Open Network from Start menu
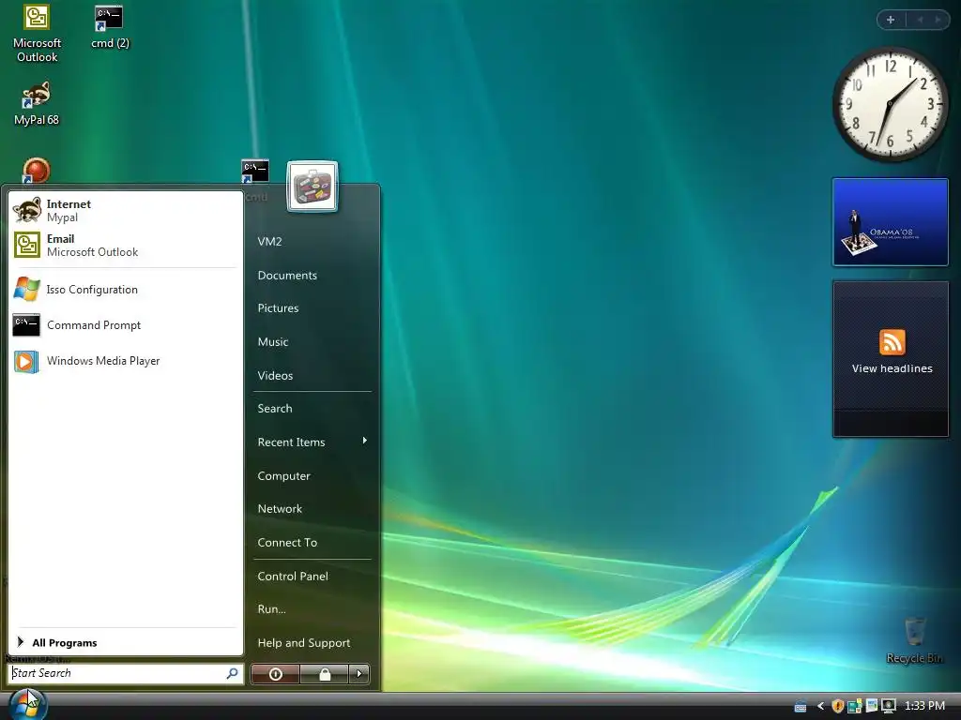This screenshot has height=720, width=961. [x=280, y=509]
